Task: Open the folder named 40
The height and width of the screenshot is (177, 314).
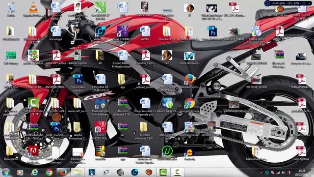Action: [x=100, y=56]
